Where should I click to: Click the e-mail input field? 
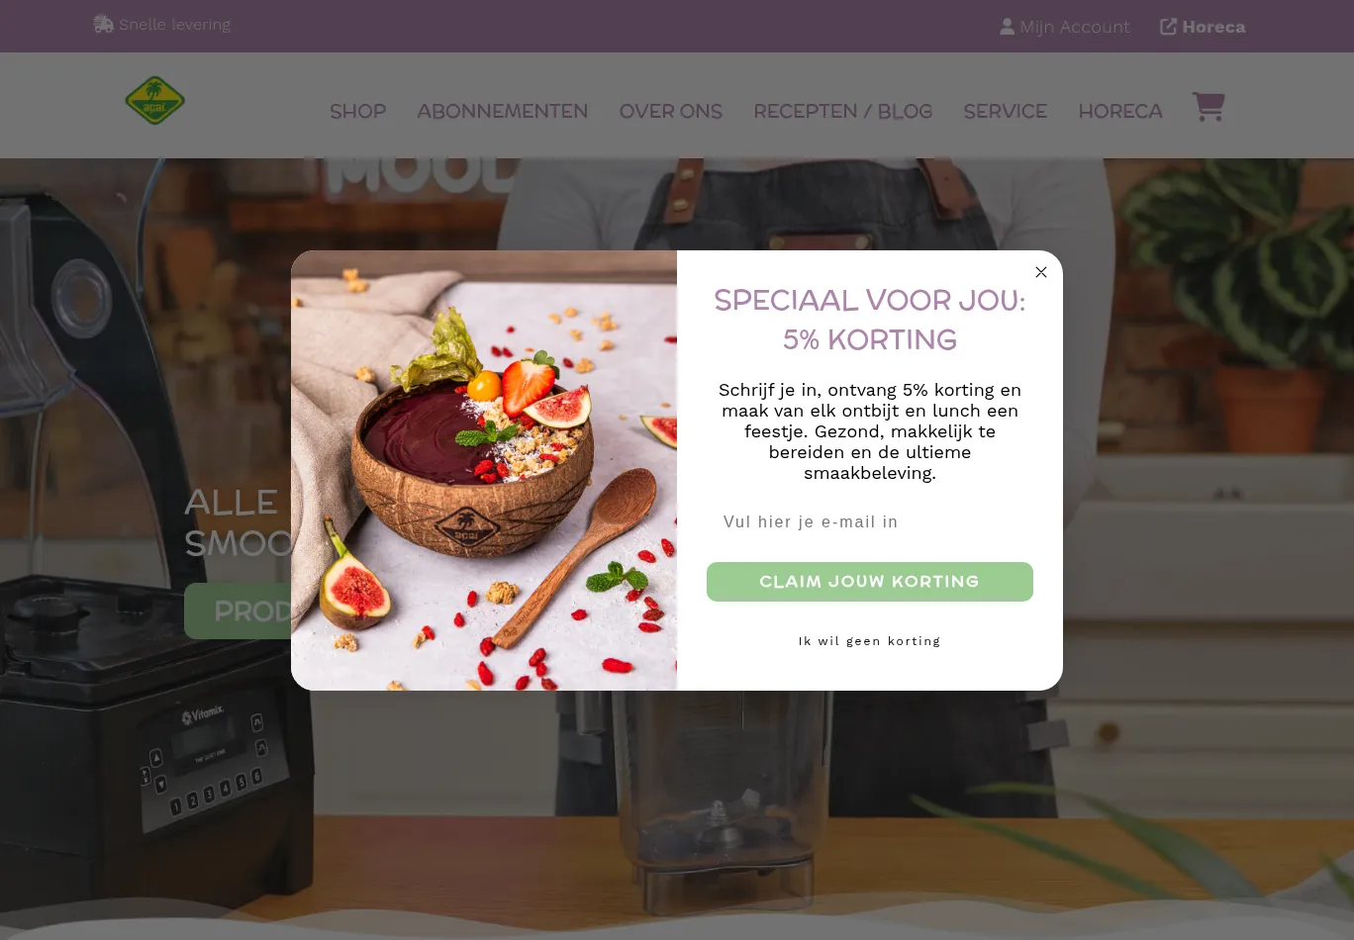tap(869, 521)
